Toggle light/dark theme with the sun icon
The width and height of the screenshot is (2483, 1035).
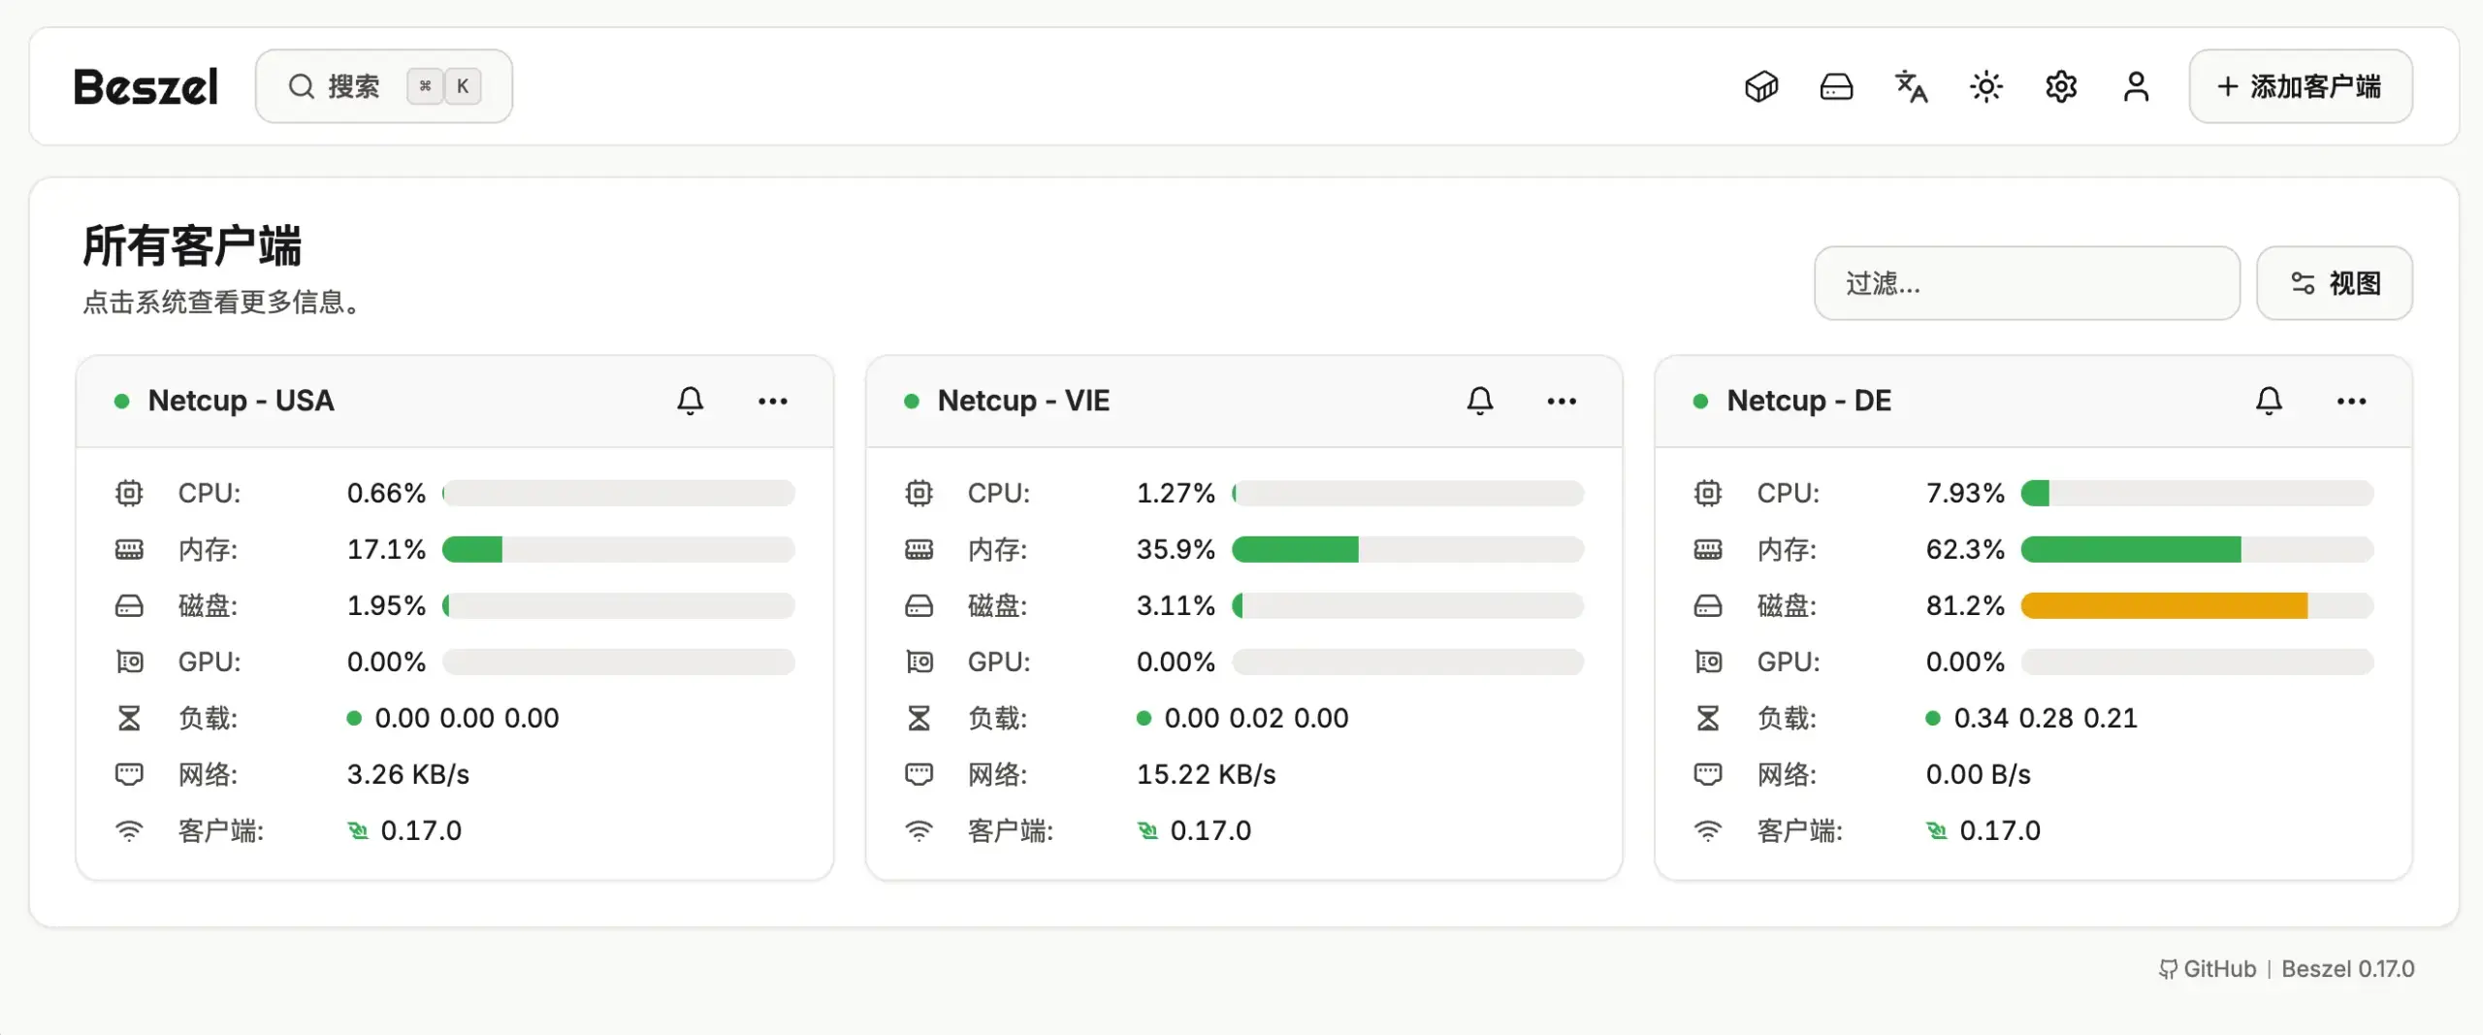[x=1985, y=86]
